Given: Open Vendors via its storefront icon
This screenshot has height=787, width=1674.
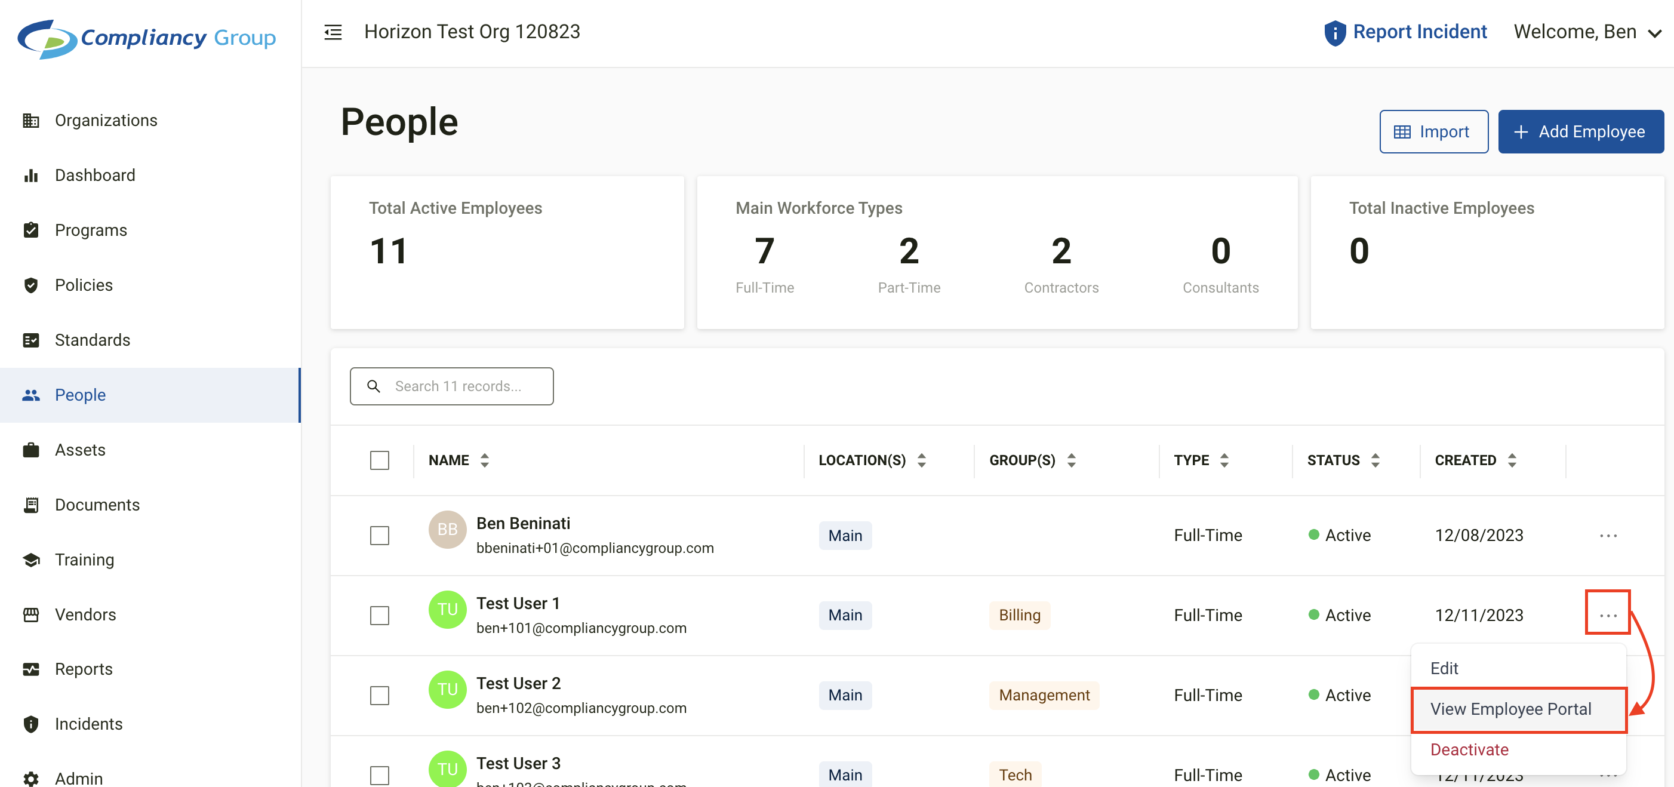Looking at the screenshot, I should [x=30, y=614].
